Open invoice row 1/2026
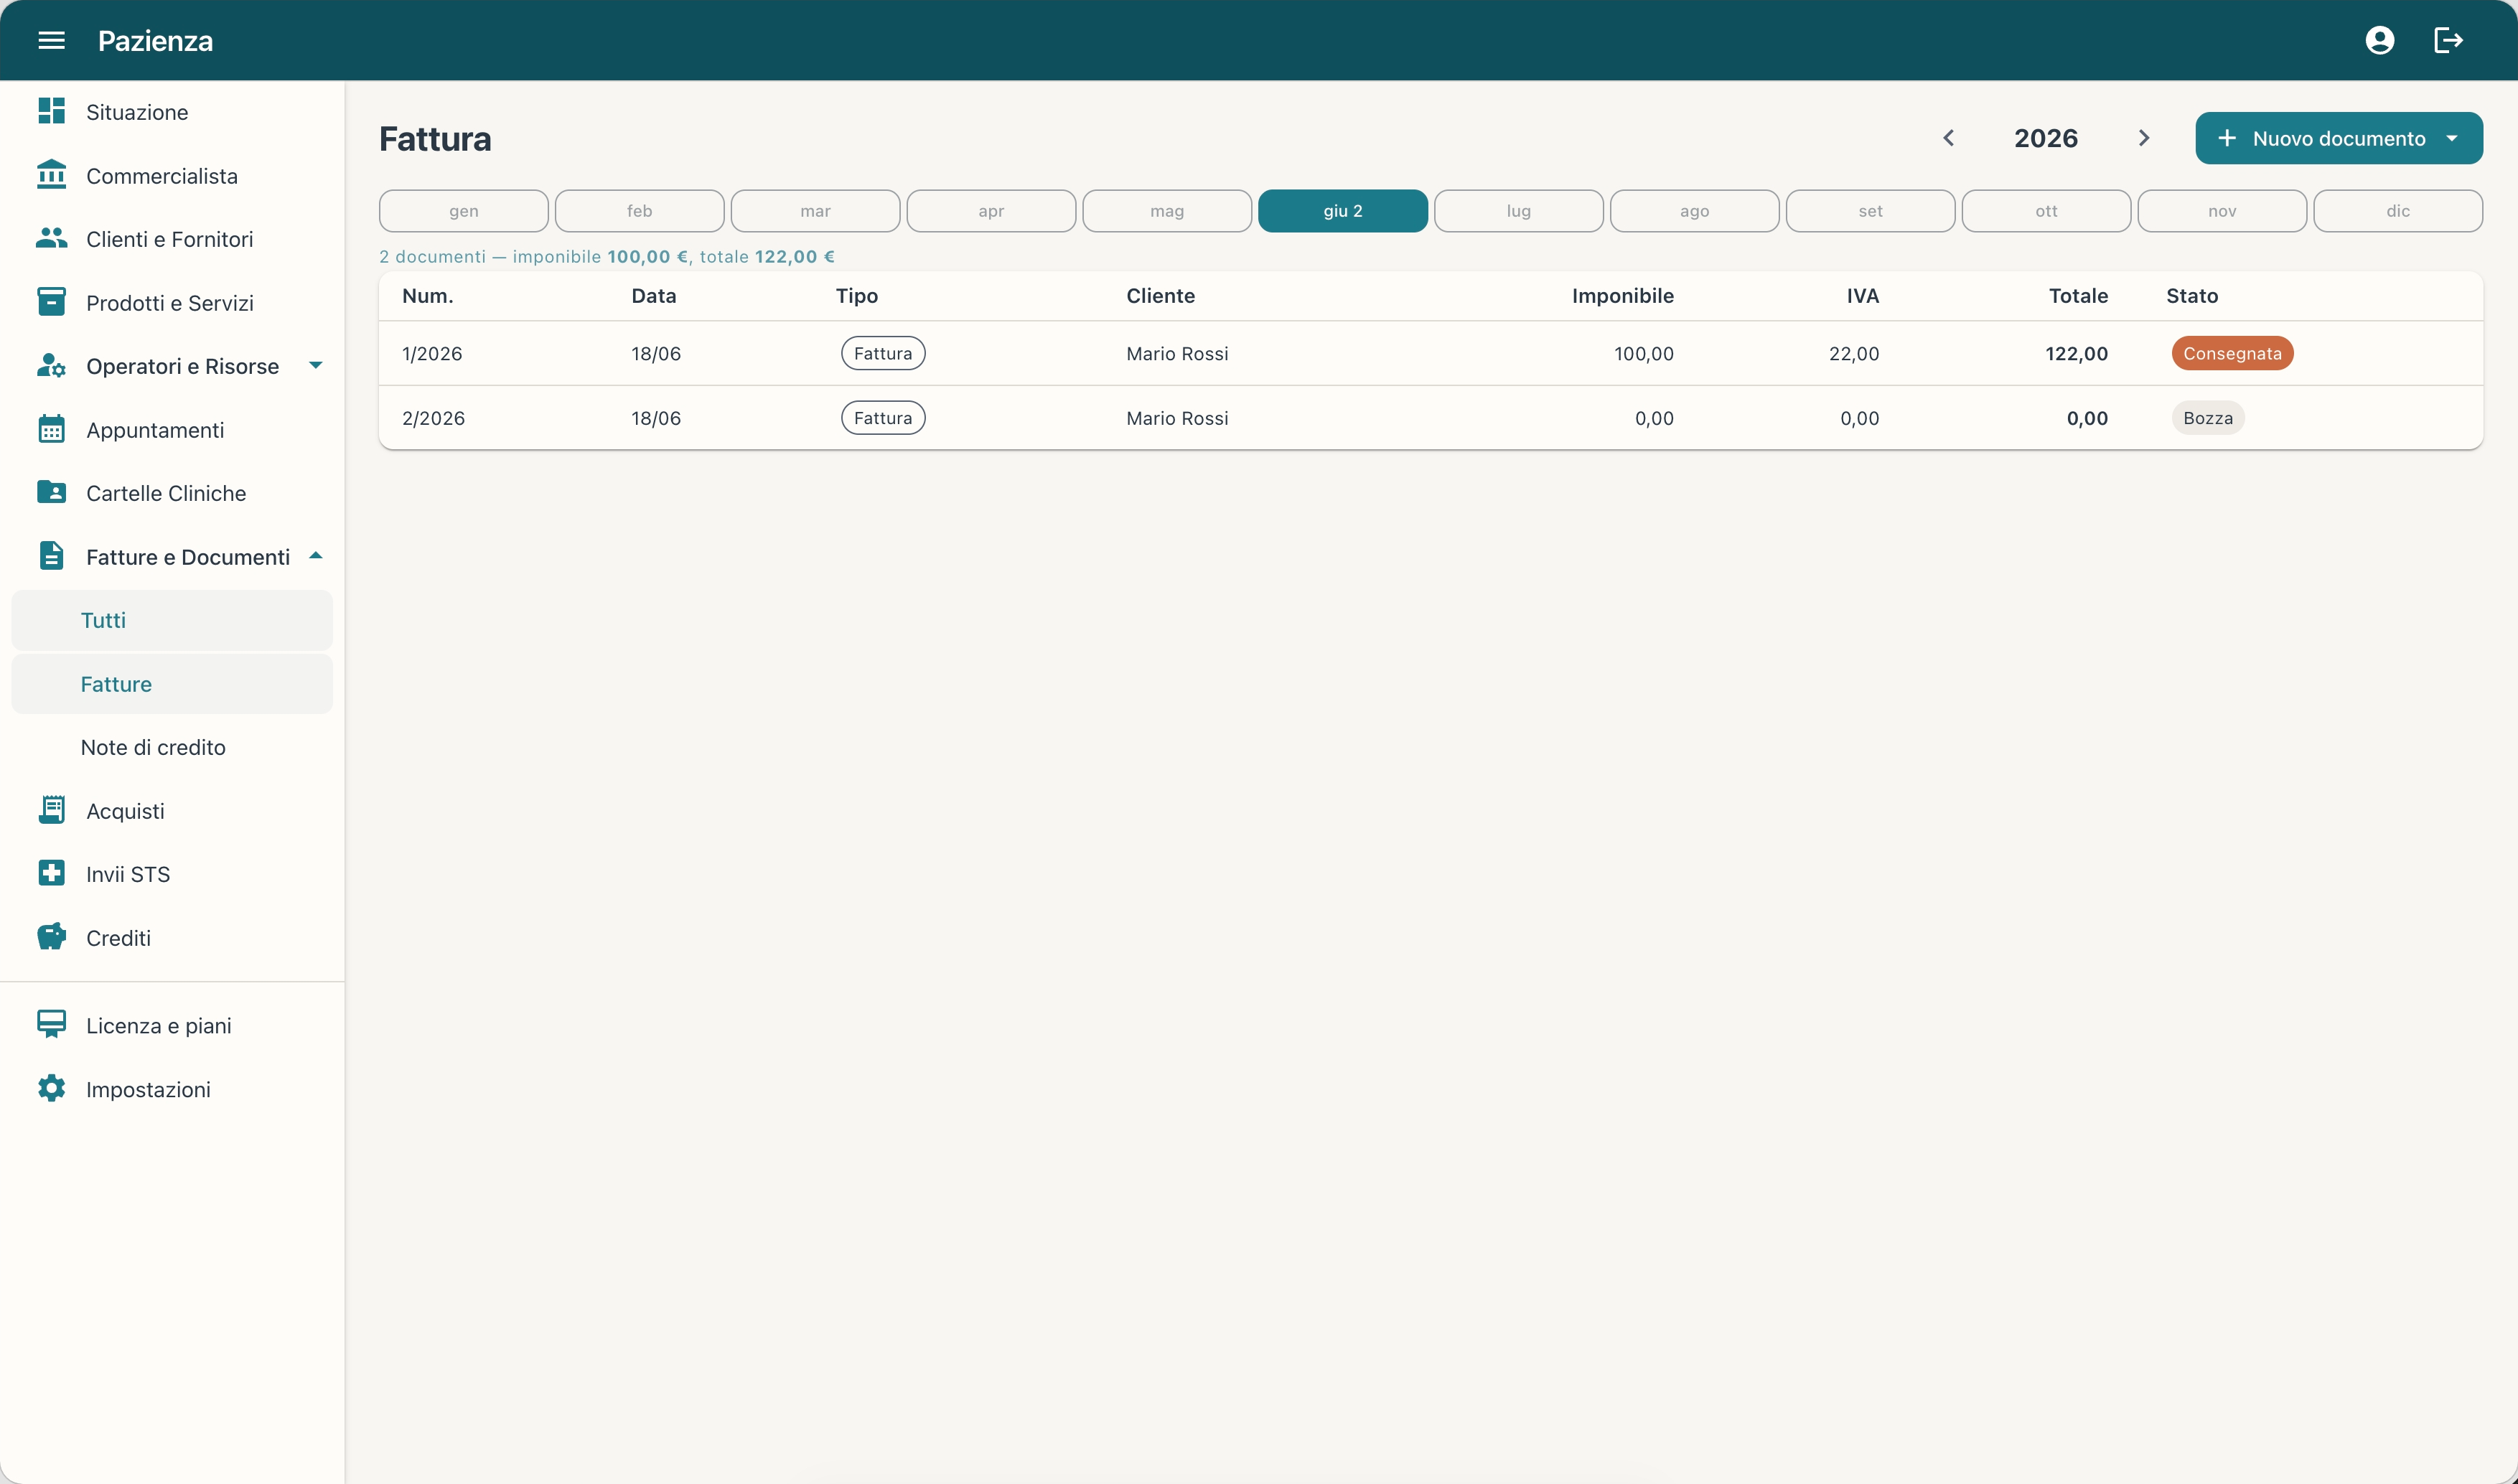 (1431, 353)
